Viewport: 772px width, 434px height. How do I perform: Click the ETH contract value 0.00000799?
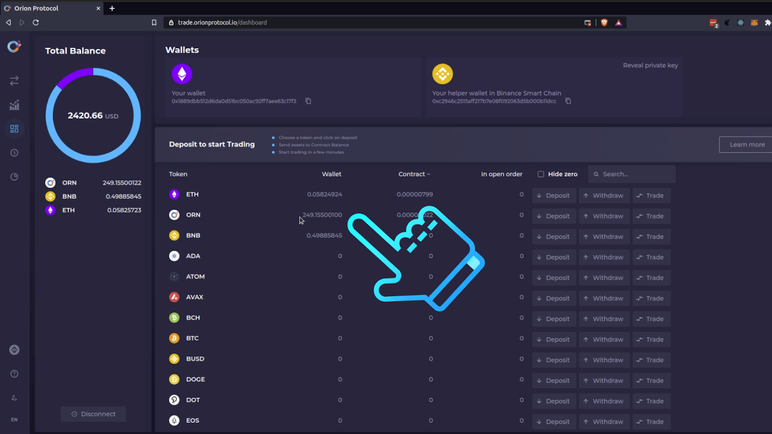click(415, 194)
